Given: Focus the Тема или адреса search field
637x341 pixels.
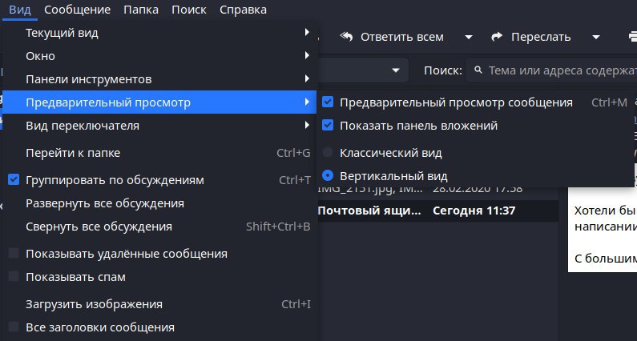Looking at the screenshot, I should pyautogui.click(x=553, y=70).
